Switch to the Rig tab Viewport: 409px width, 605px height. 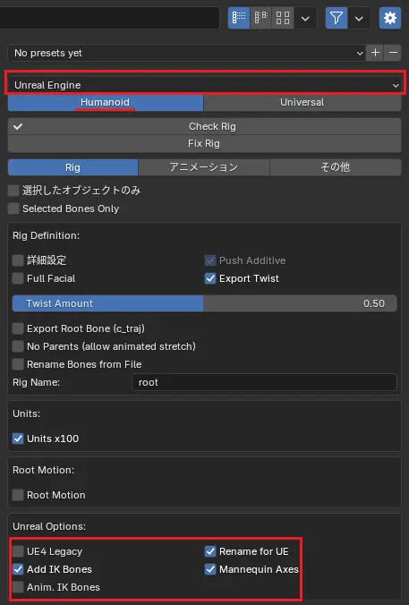coord(72,167)
